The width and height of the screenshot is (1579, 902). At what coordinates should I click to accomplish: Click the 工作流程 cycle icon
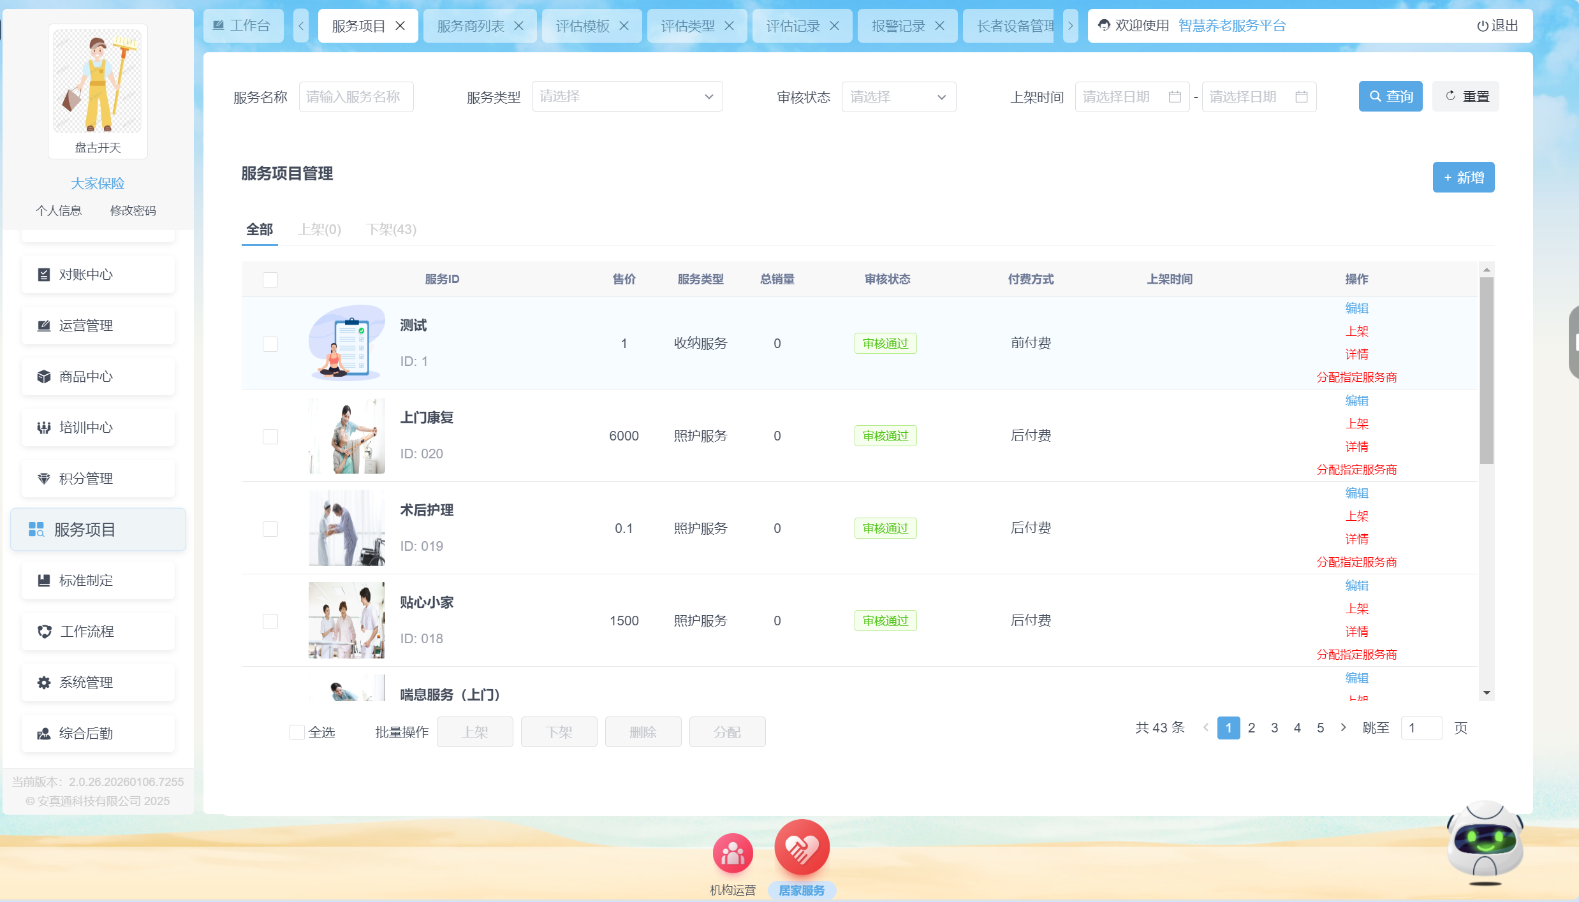[44, 632]
